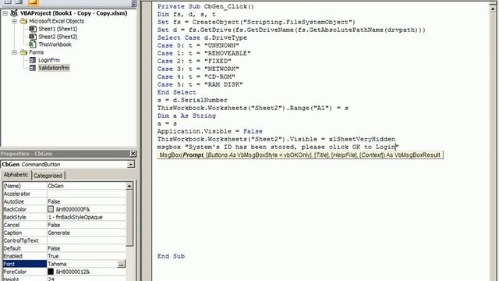Close the Properties - CbGen panel
The image size is (499, 281).
[x=133, y=154]
